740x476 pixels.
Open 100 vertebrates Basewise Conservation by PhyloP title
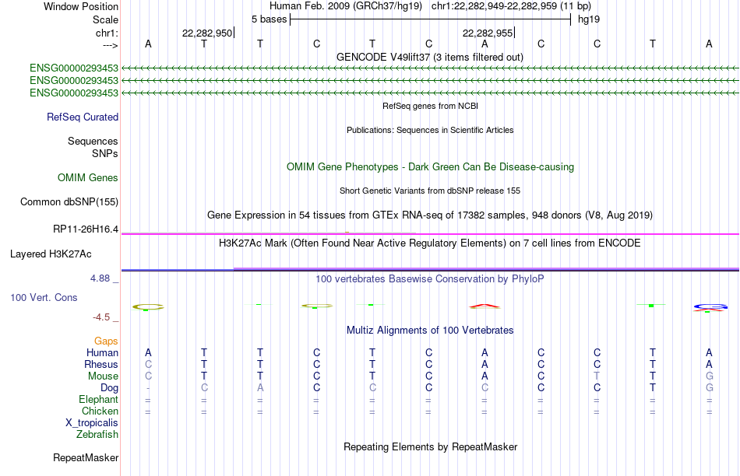[429, 279]
